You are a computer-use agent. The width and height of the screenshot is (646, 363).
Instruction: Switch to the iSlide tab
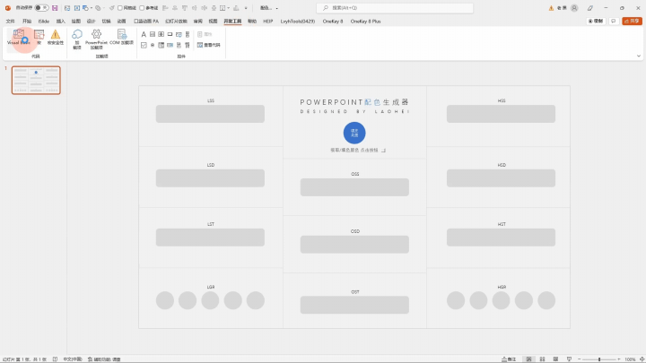(x=44, y=21)
